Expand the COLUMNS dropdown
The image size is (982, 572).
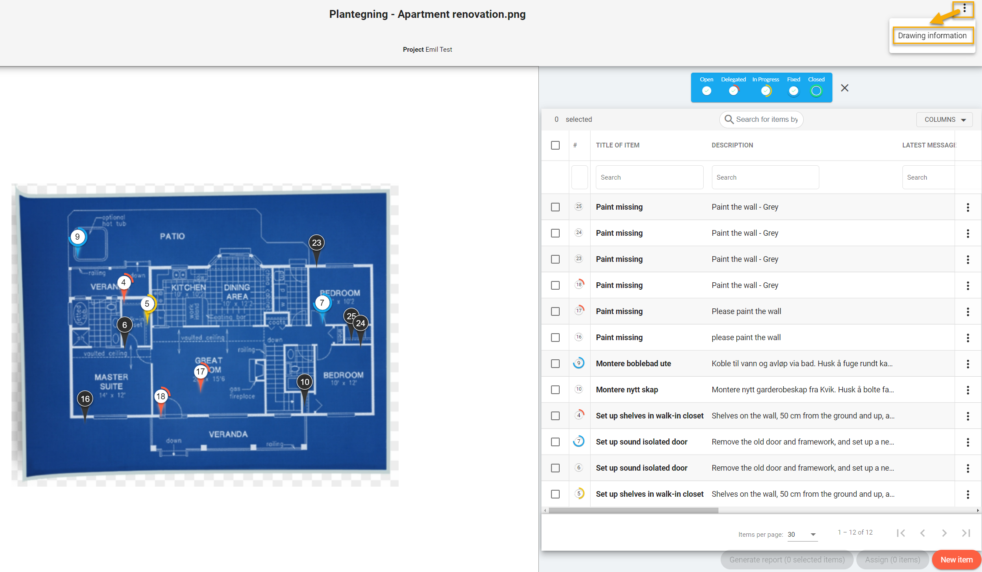point(944,120)
